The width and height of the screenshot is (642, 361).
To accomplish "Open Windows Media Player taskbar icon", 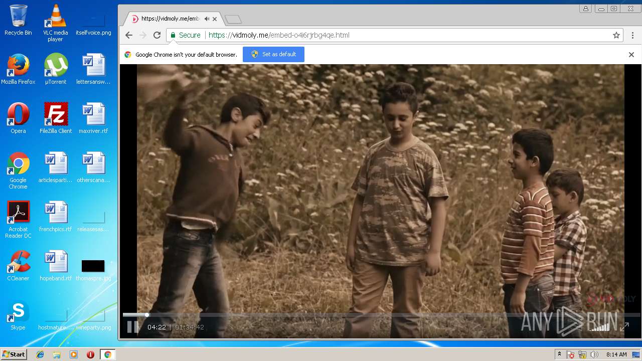I will (x=74, y=354).
